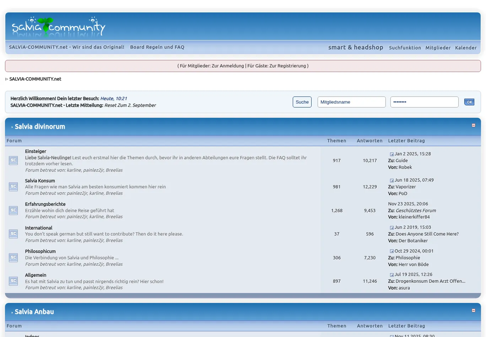The width and height of the screenshot is (486, 337).
Task: Open the Suchfunktion menu item
Action: (x=405, y=48)
